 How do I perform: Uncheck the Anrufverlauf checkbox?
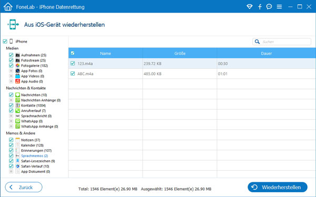[x=11, y=110]
